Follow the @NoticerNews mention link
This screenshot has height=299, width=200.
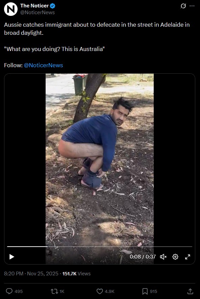43,65
